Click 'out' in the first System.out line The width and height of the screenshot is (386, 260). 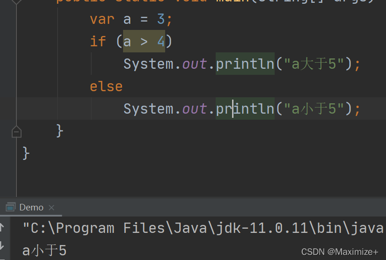click(195, 64)
